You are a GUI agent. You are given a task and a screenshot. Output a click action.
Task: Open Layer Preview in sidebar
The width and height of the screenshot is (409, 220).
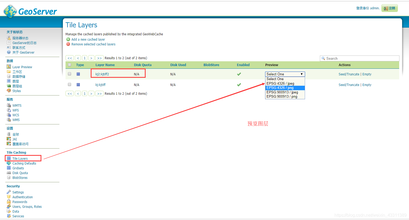[22, 67]
